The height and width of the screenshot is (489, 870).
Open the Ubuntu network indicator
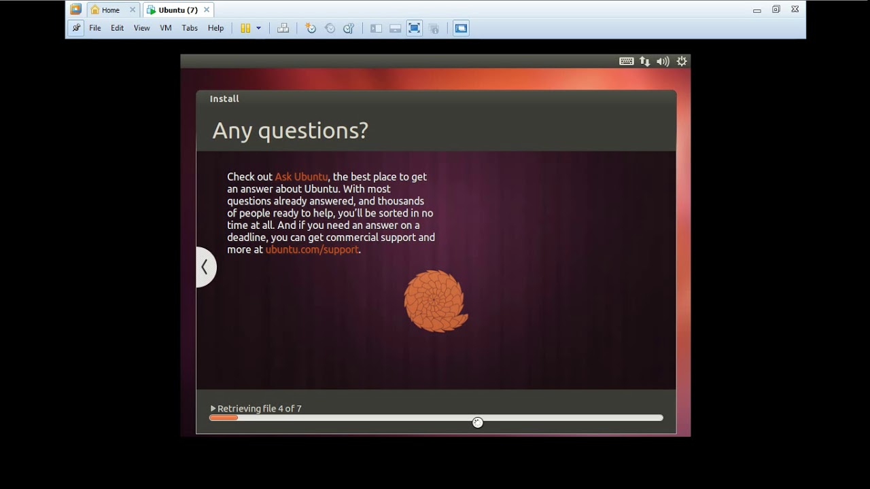[644, 61]
